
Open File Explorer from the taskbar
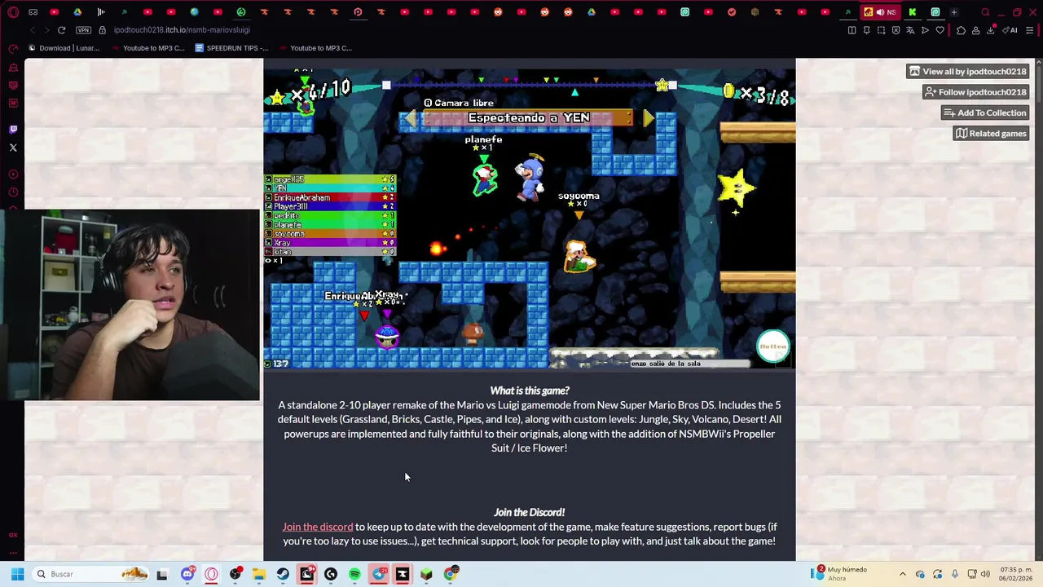click(259, 574)
